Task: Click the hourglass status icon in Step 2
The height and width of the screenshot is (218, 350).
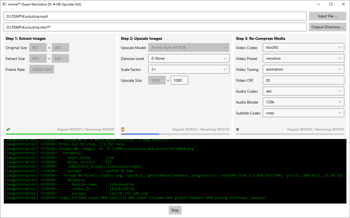Action: click(x=123, y=129)
